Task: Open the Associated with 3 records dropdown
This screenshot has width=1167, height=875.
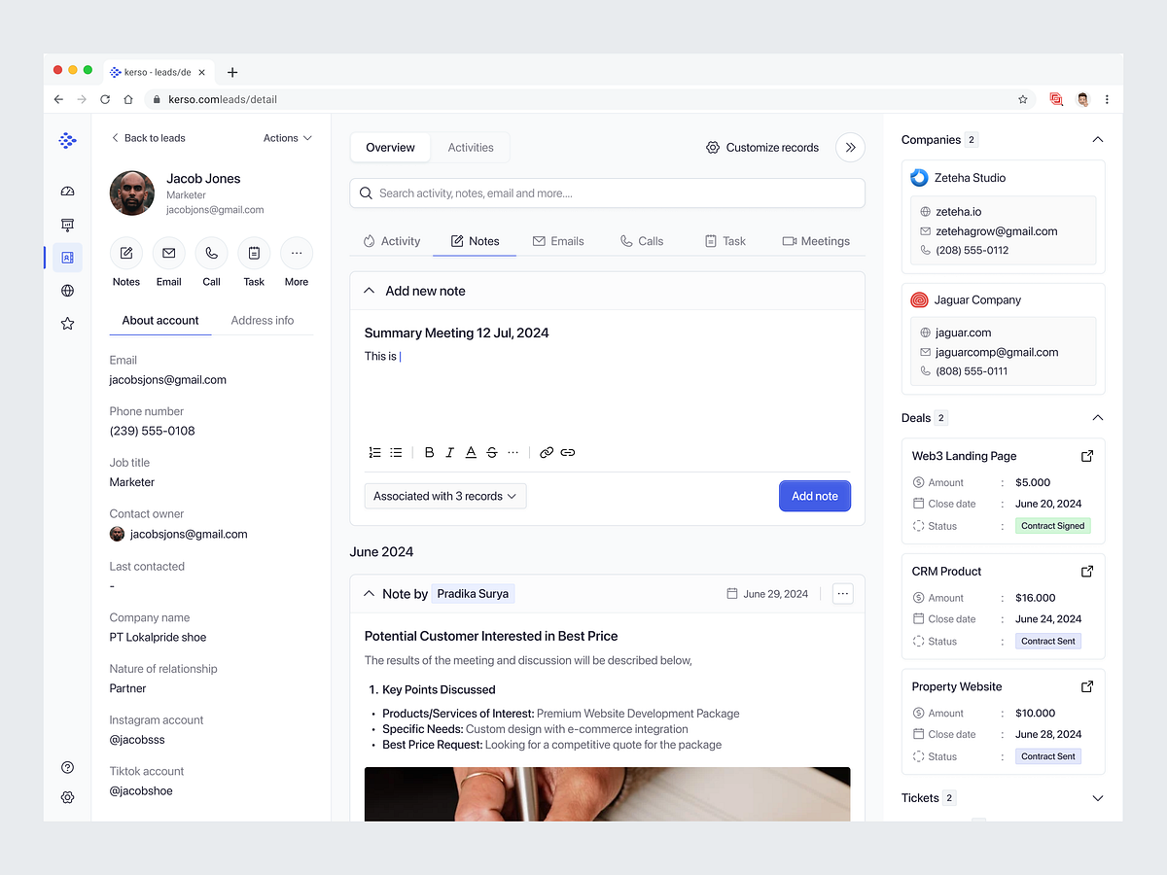Action: (x=444, y=496)
